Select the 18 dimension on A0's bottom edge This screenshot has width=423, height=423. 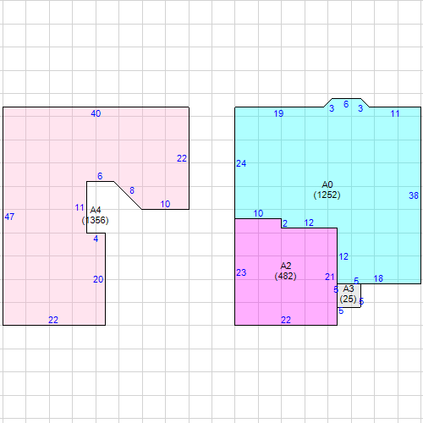(x=378, y=279)
